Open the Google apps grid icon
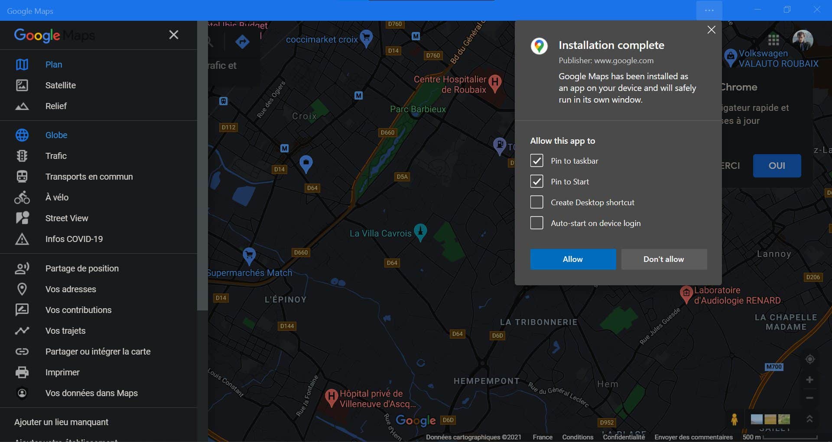 point(773,40)
